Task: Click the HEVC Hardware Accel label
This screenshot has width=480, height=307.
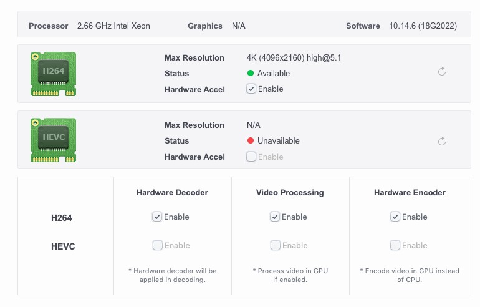Action: (194, 157)
